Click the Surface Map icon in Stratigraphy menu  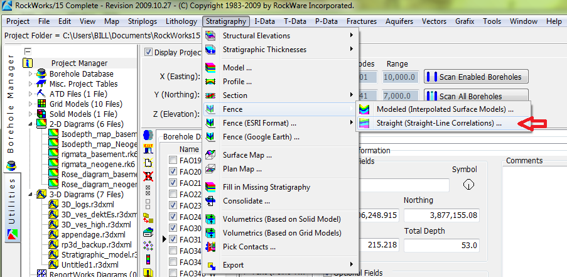tap(210, 155)
